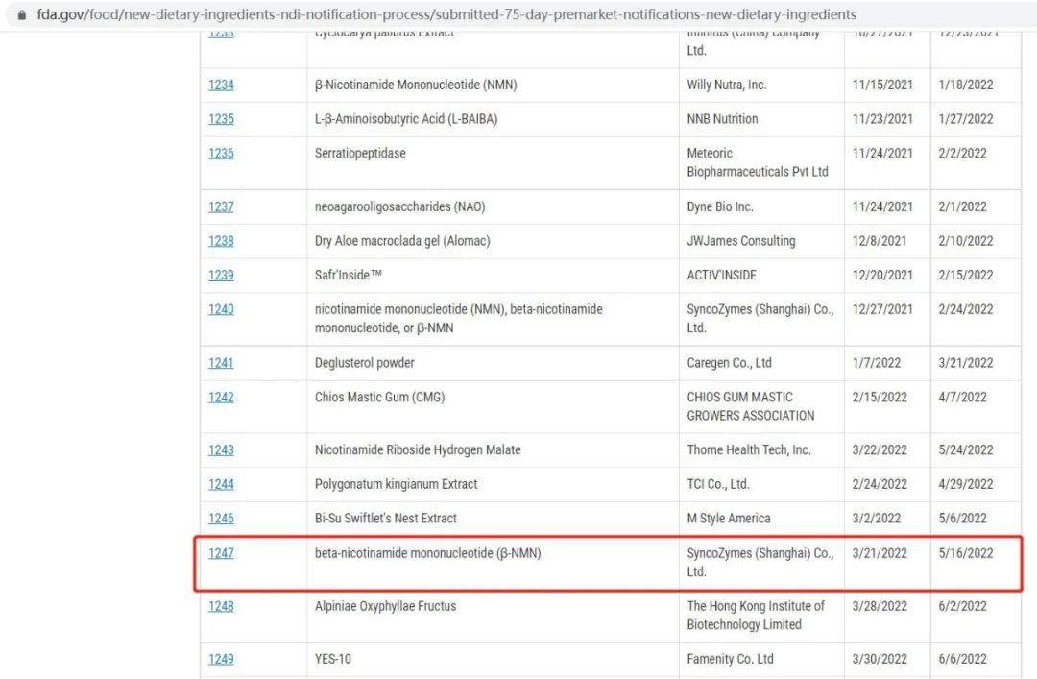Open notification 1238 link
The height and width of the screenshot is (679, 1037).
(221, 242)
